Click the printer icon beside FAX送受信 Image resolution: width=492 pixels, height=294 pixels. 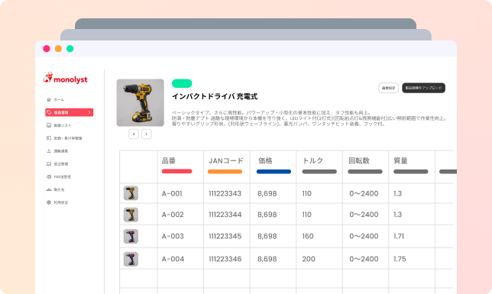tap(49, 176)
